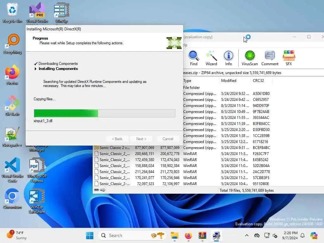Screen dimensions: 324x243
Task: Maximize the WinRAR window
Action: (309, 37)
